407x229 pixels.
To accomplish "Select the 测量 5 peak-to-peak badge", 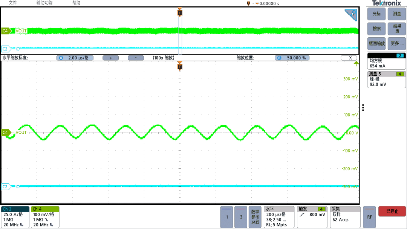I will click(386, 79).
